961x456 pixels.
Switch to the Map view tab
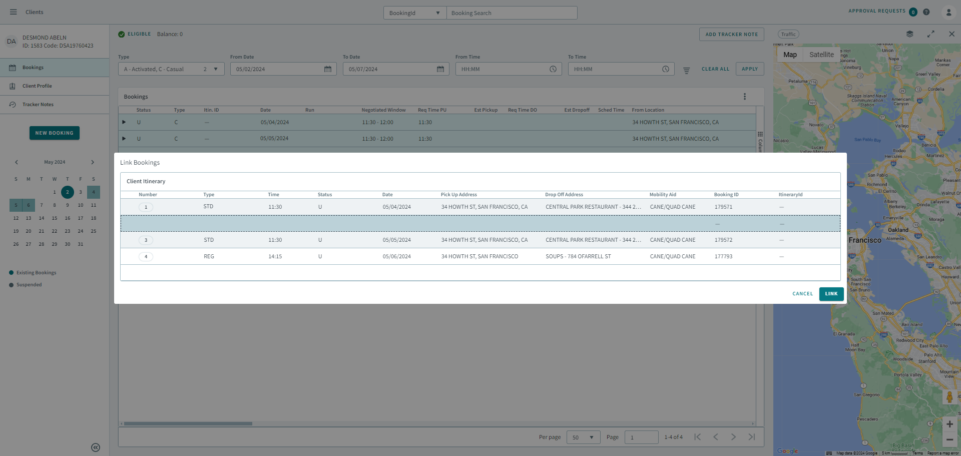point(790,55)
